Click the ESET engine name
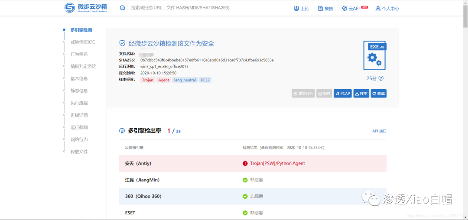This screenshot has height=220, width=468. coord(130,213)
